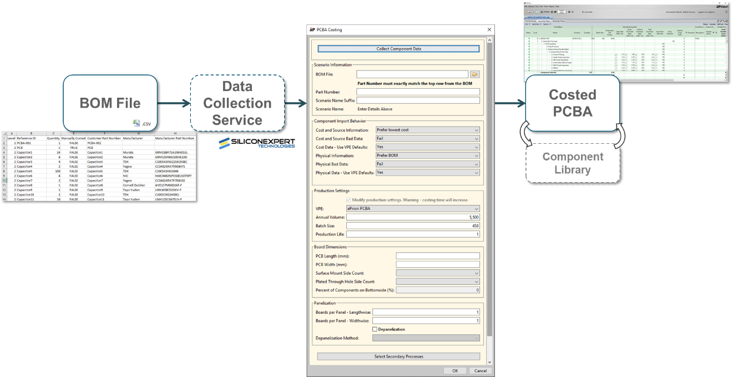Cancel the PCBA Costing dialog
Screen dimensions: 733x377
tap(480, 371)
